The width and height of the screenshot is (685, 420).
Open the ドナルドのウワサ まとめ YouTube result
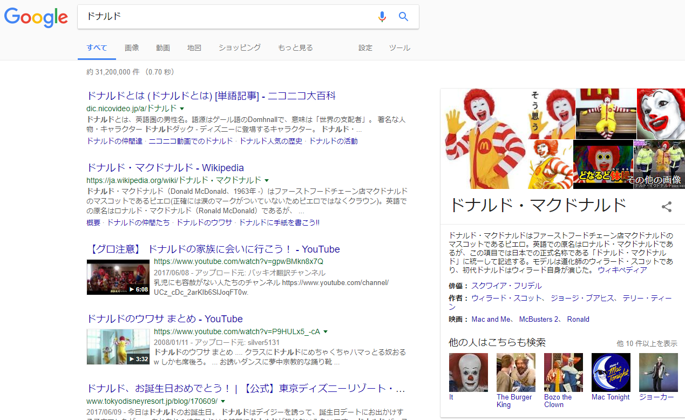pos(165,319)
